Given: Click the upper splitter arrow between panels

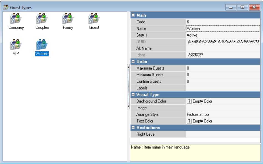Looking at the screenshot, I should tap(128, 67).
